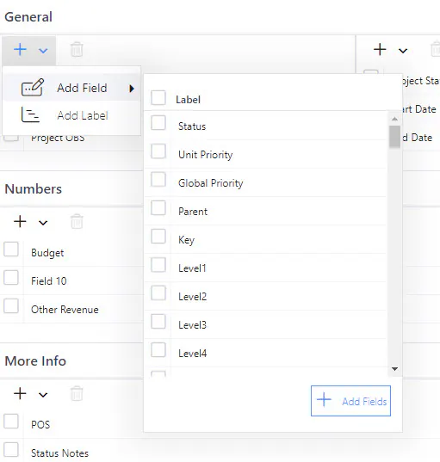
Task: Check the Other Revenue checkbox
Action: (11, 305)
